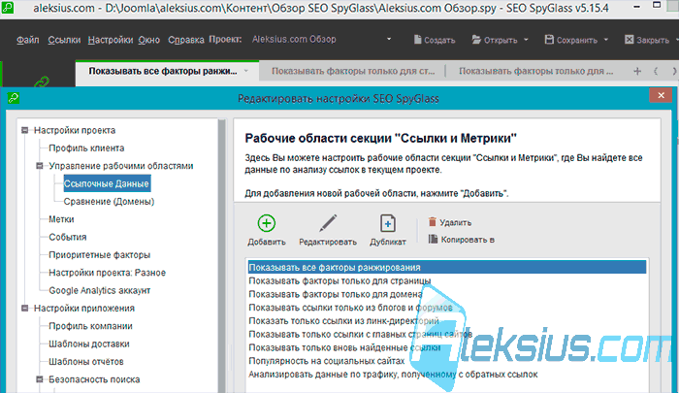Select Профиль клиента in settings tree

(86, 148)
